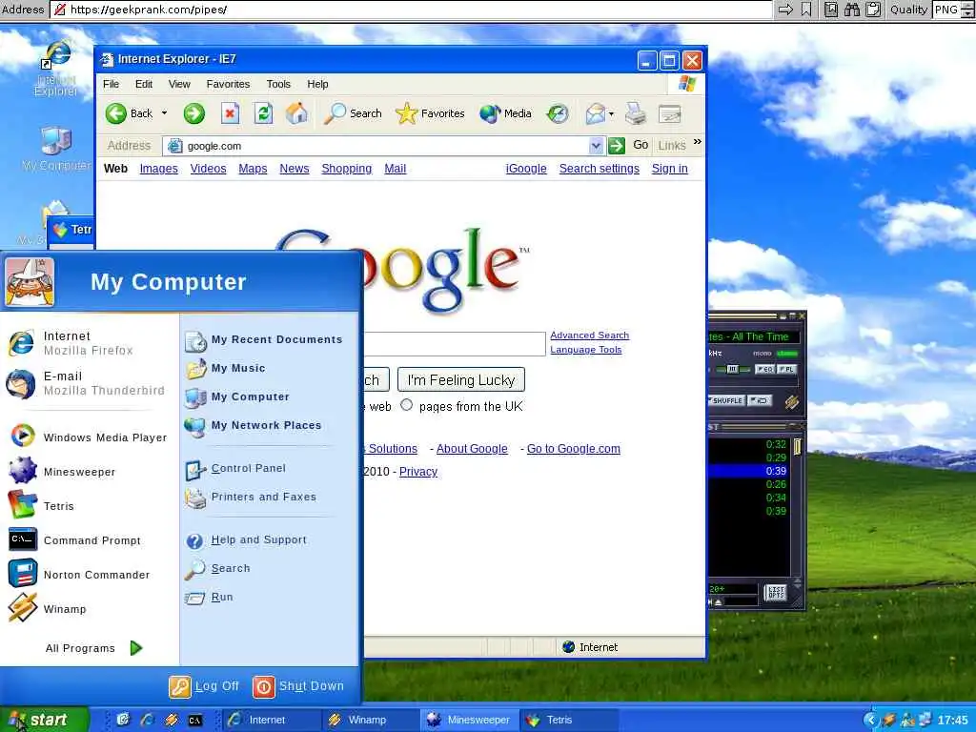Image resolution: width=976 pixels, height=732 pixels.
Task: Click the Sign in link on Google
Action: (x=670, y=169)
